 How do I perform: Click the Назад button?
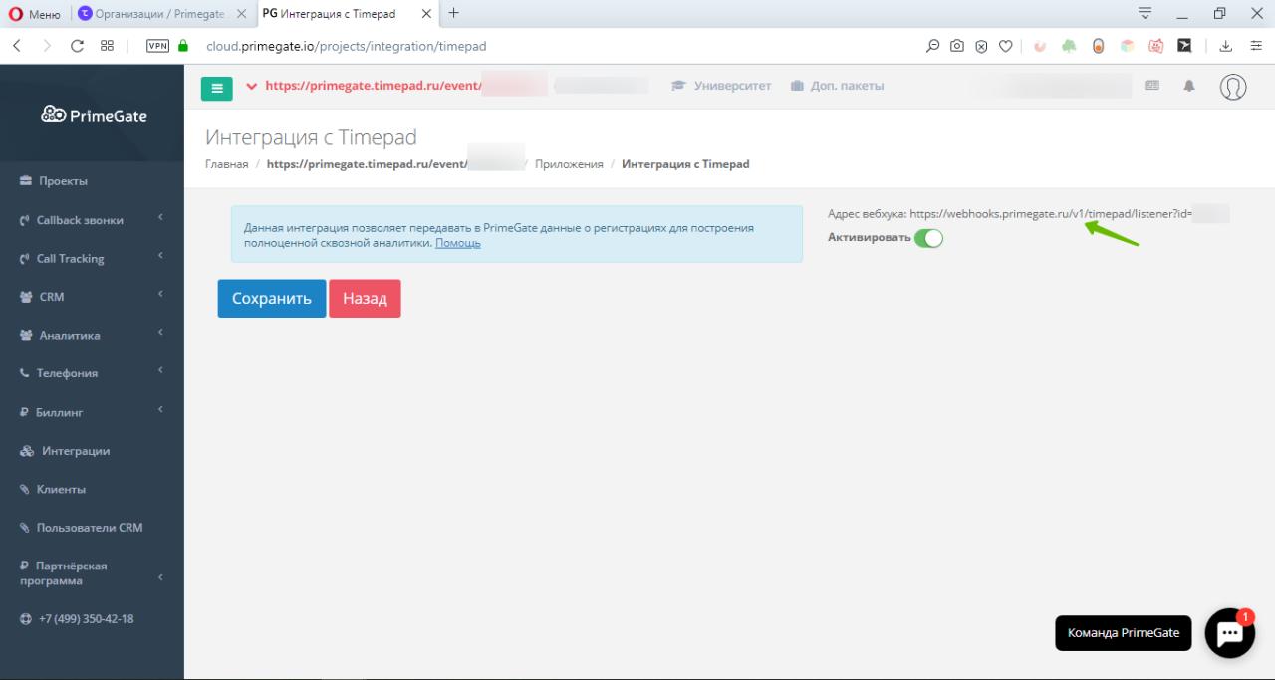pyautogui.click(x=365, y=299)
